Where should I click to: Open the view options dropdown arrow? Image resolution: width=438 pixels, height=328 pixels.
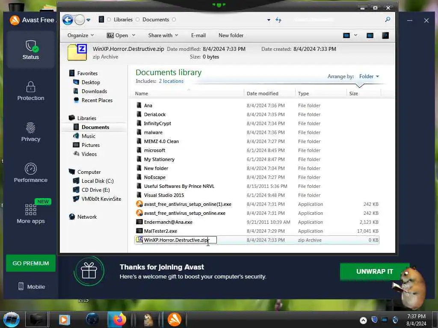(x=355, y=35)
